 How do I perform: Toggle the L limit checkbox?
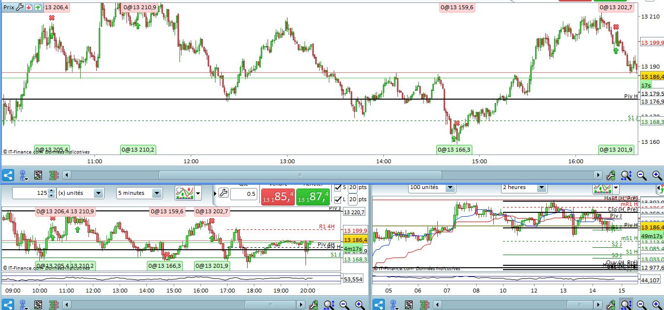coord(338,199)
